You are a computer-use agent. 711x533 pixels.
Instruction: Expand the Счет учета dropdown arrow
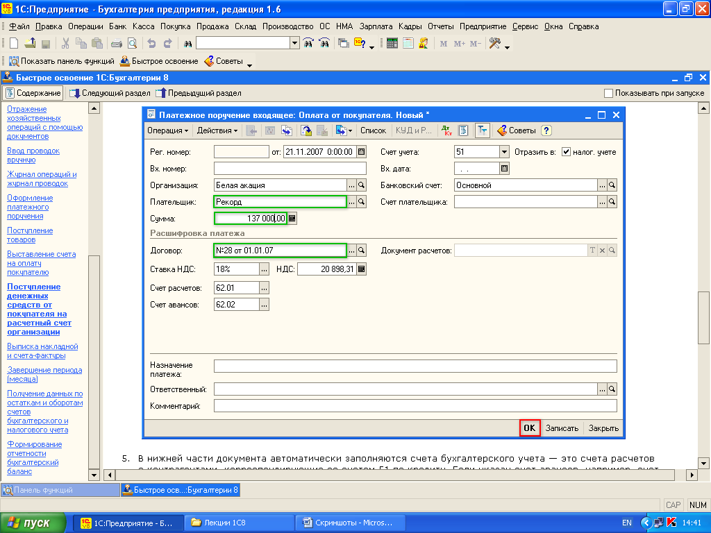pyautogui.click(x=504, y=152)
